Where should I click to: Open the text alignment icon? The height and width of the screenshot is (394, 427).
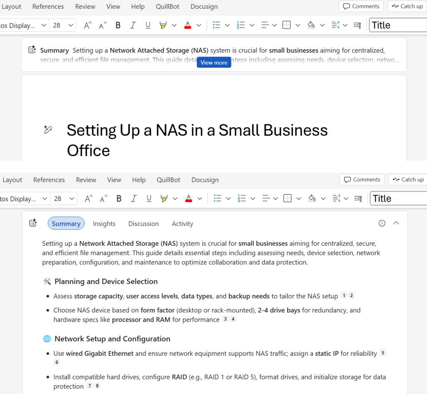(265, 25)
